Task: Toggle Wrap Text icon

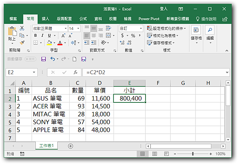Action: point(108,28)
